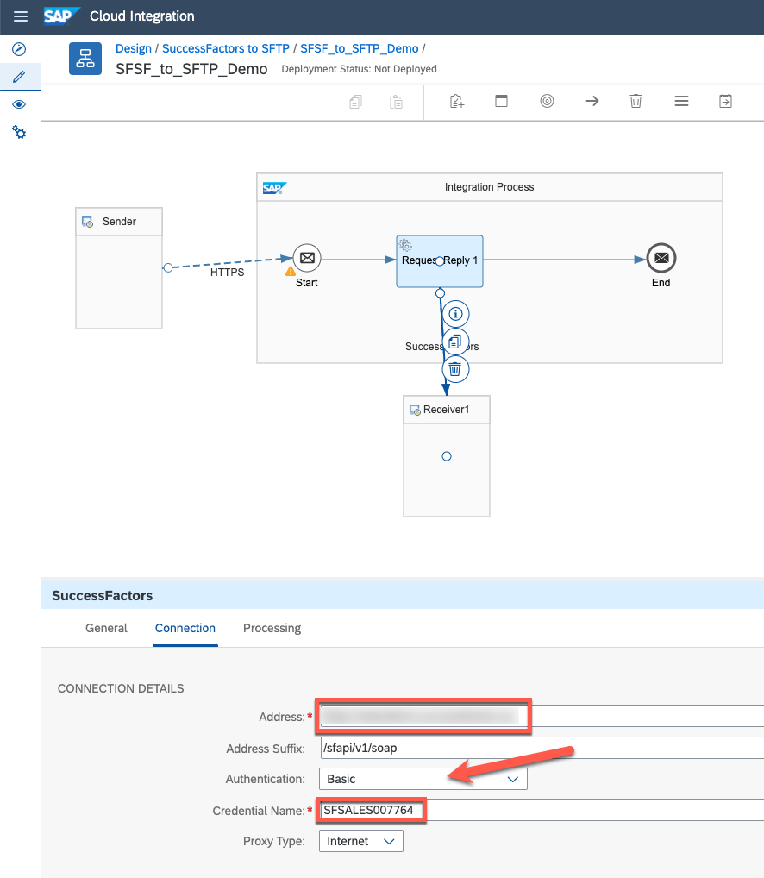Click the delete trash icon on connector
This screenshot has width=764, height=878.
coord(455,369)
